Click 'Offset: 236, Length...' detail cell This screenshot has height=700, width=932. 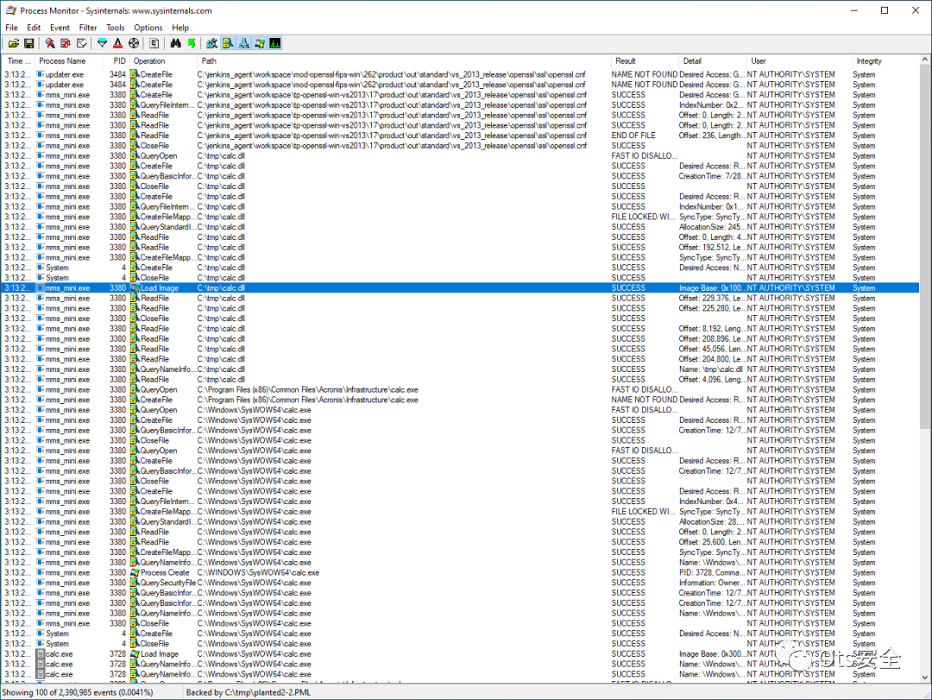[711, 136]
